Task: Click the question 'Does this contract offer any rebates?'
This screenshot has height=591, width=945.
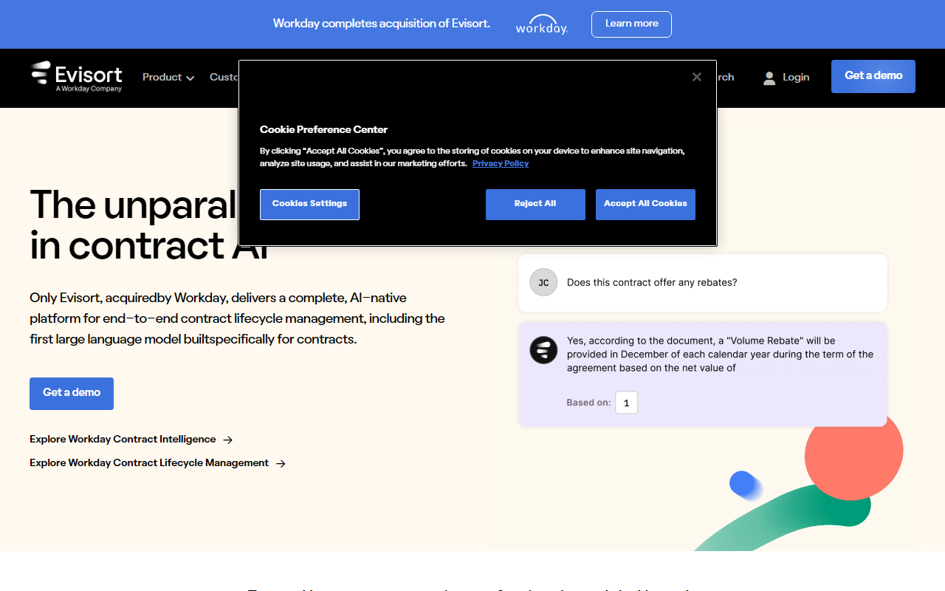Action: tap(652, 282)
